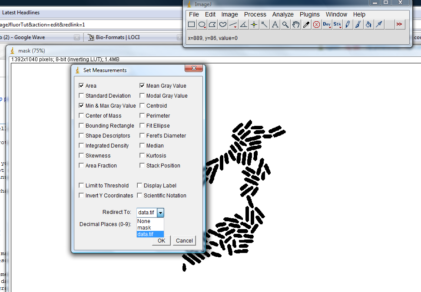This screenshot has height=292, width=421.
Task: Activate the Magnifying glass tool
Action: pyautogui.click(x=285, y=25)
